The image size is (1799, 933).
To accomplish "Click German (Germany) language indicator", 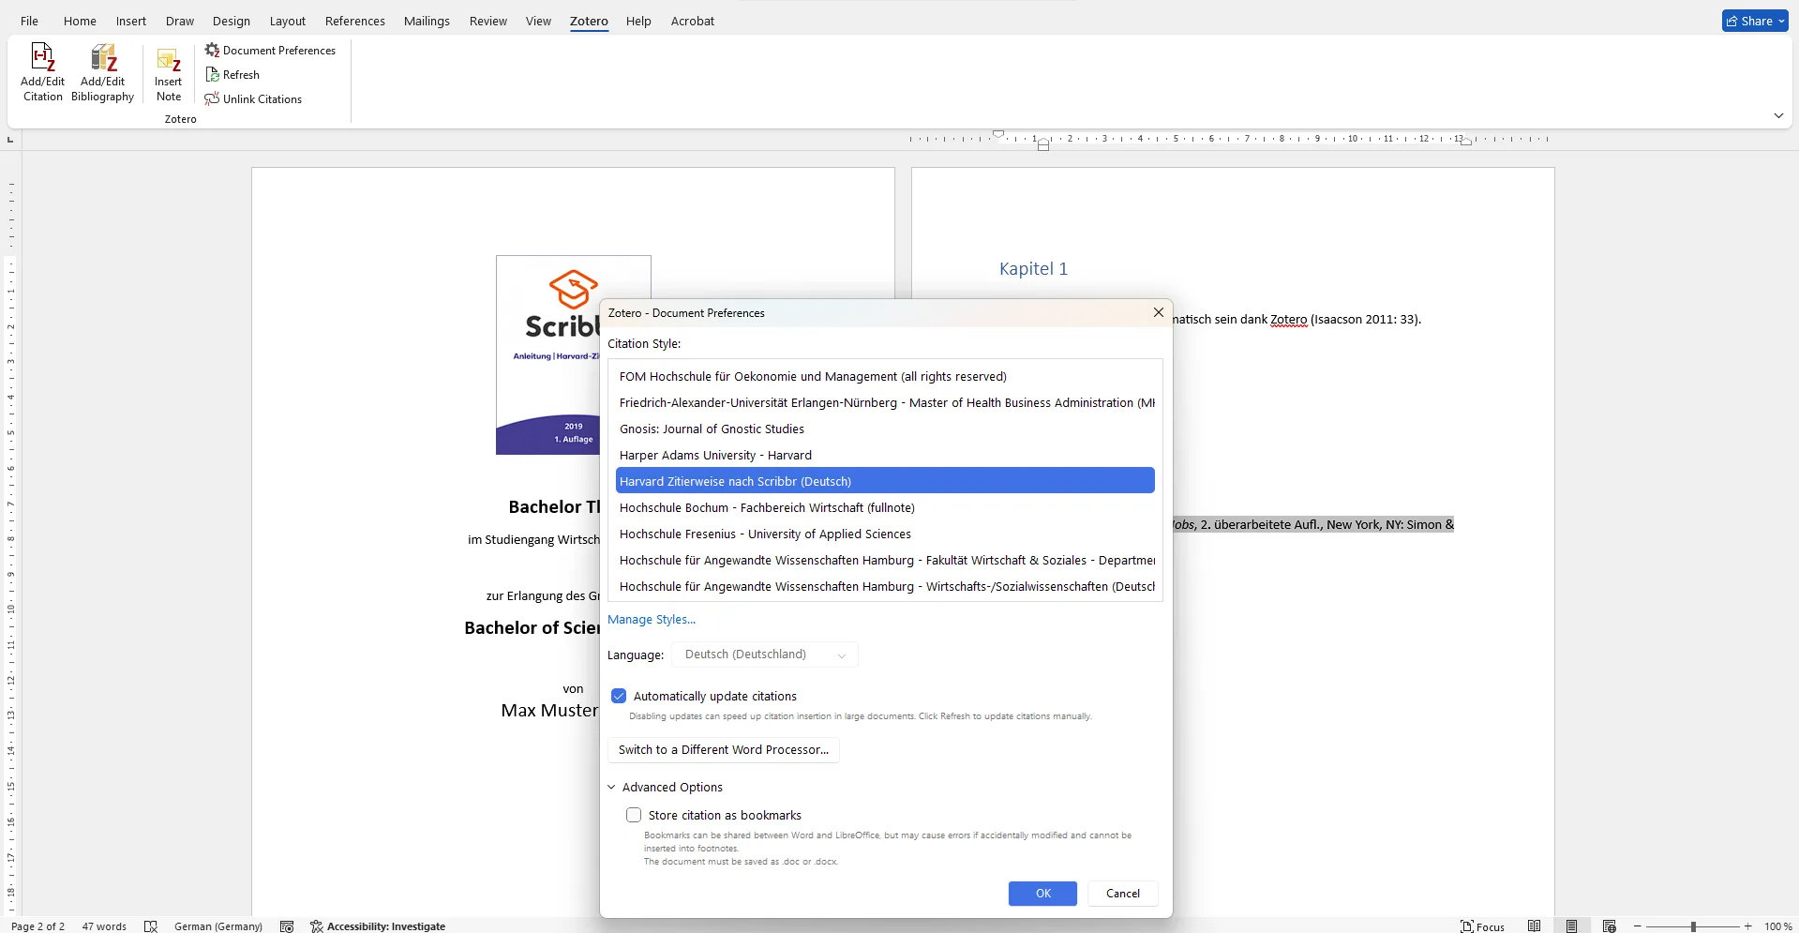I will tap(218, 926).
